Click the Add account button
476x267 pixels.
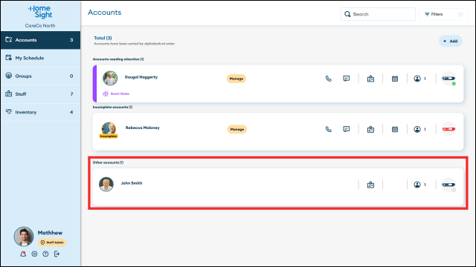pos(451,42)
